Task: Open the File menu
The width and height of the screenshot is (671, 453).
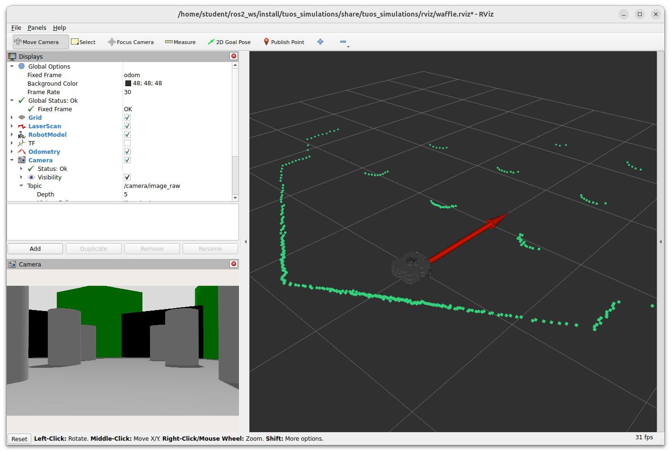Action: [x=16, y=28]
